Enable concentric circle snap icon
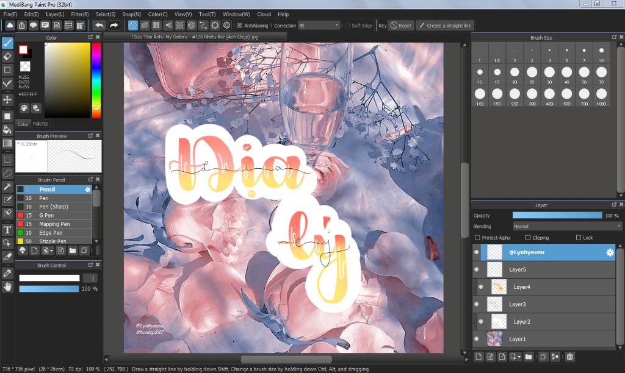Screen dimensions: 625x373 pyautogui.click(x=192, y=26)
